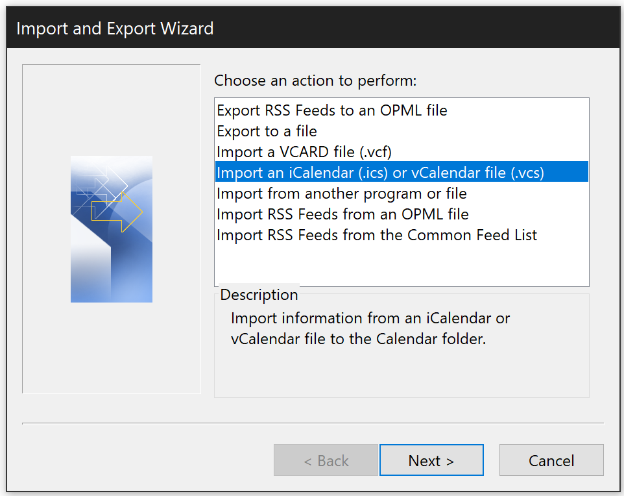Select "Import RSS Feeds from an OPML file"
The height and width of the screenshot is (496, 624).
tap(342, 214)
